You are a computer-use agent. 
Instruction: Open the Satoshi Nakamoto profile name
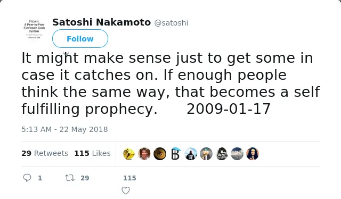click(x=102, y=22)
